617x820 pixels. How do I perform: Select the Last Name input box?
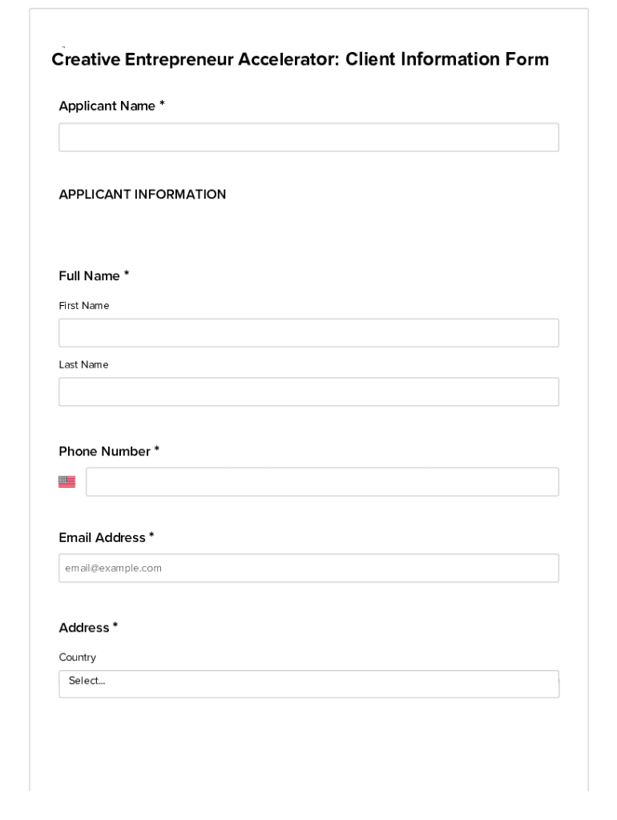(x=308, y=392)
